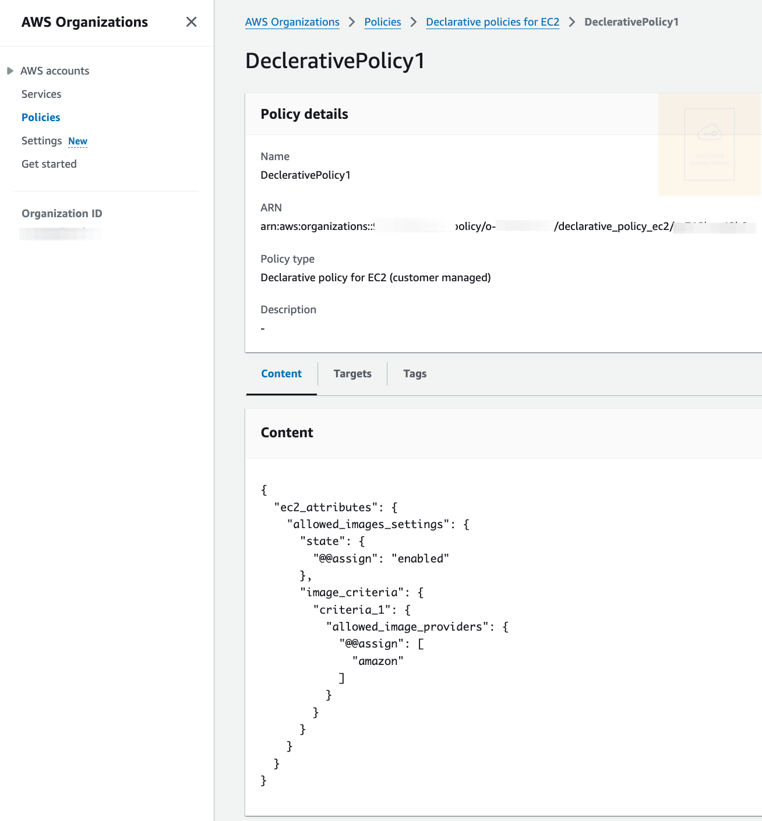The width and height of the screenshot is (762, 821).
Task: Click the New badge beside Settings
Action: point(77,141)
